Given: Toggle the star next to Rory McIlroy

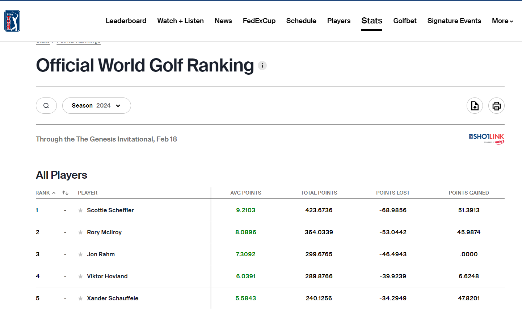Looking at the screenshot, I should pos(80,232).
